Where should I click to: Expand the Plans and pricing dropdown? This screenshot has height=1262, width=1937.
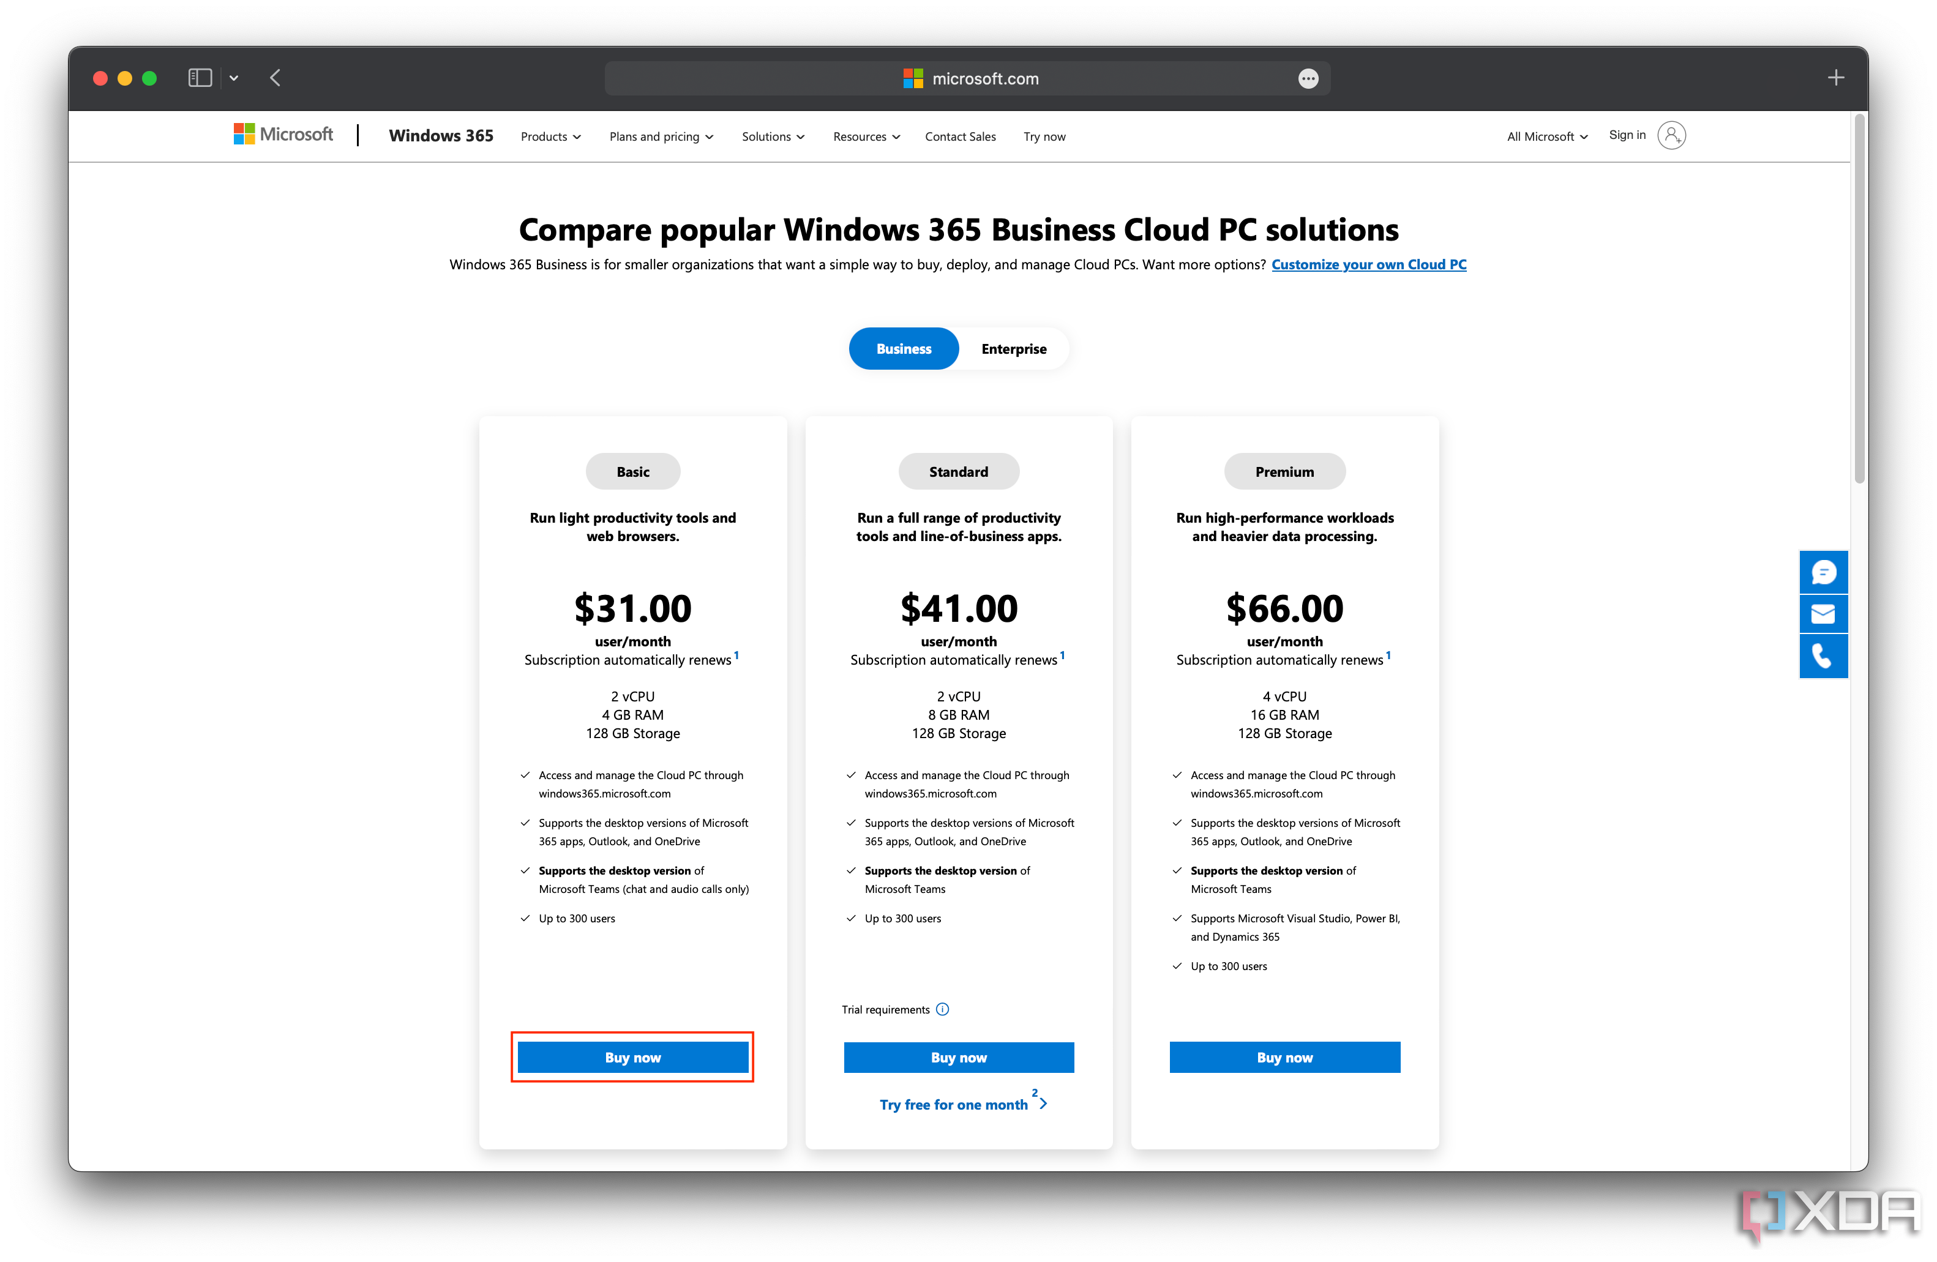click(659, 135)
